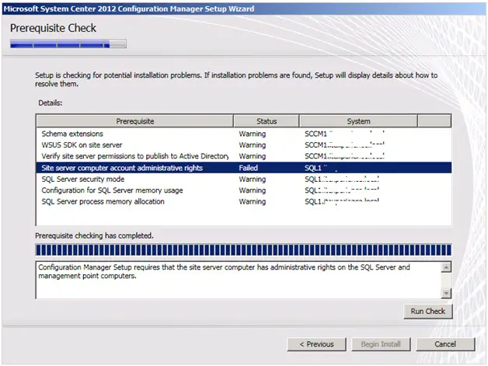Click the Failed status in the highlighted row
Viewport: 488px width, 366px height.
(249, 167)
